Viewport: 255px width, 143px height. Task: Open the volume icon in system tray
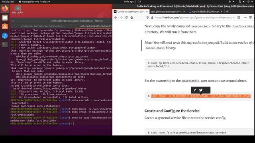[x=244, y=2]
